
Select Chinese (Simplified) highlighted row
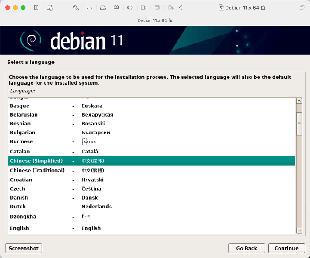pos(151,161)
